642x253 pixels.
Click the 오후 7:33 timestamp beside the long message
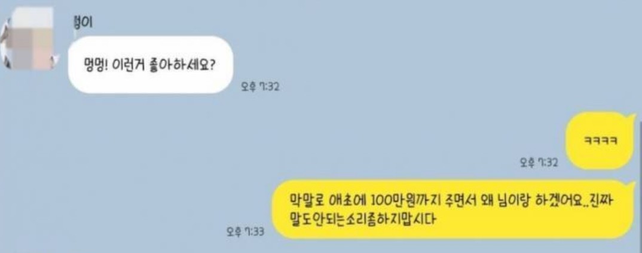coord(245,231)
